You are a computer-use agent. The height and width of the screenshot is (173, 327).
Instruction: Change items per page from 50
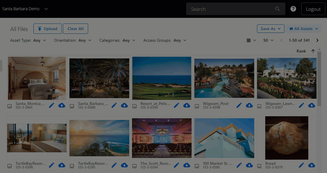coord(268,40)
